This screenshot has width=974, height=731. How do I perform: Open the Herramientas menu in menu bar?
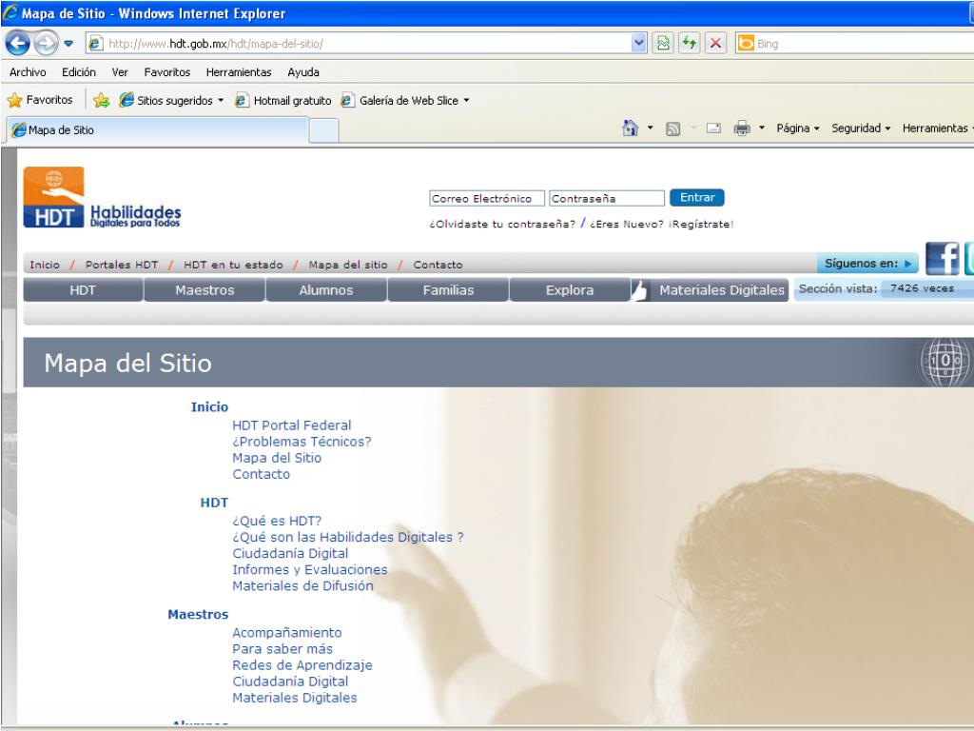[239, 72]
